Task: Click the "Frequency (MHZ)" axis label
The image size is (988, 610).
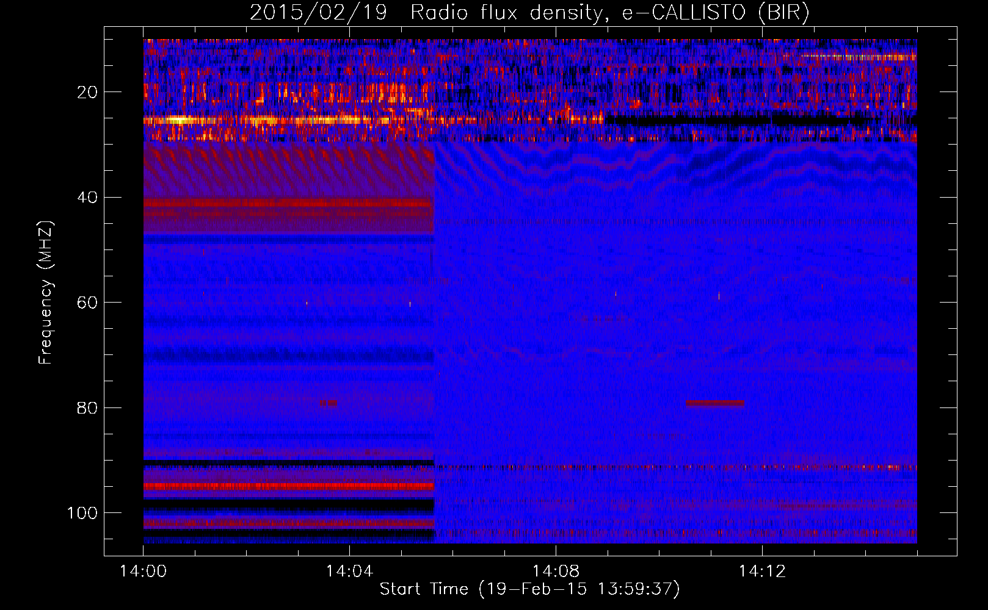Action: (46, 292)
